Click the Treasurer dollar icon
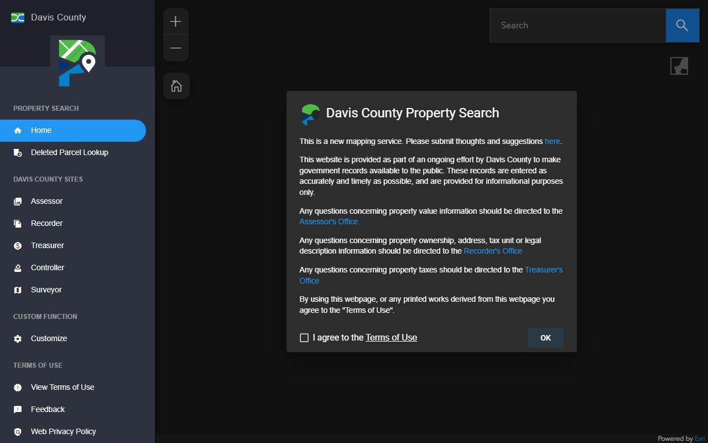The width and height of the screenshot is (708, 443). tap(18, 246)
